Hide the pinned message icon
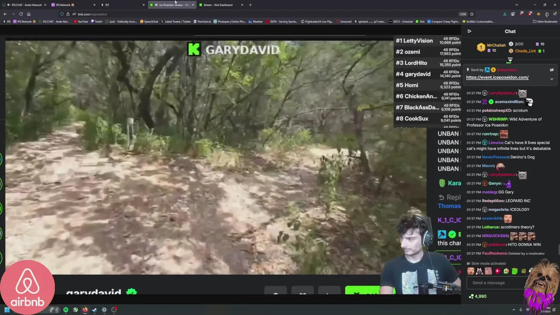Viewport: 560px width, 315px height. point(552,70)
